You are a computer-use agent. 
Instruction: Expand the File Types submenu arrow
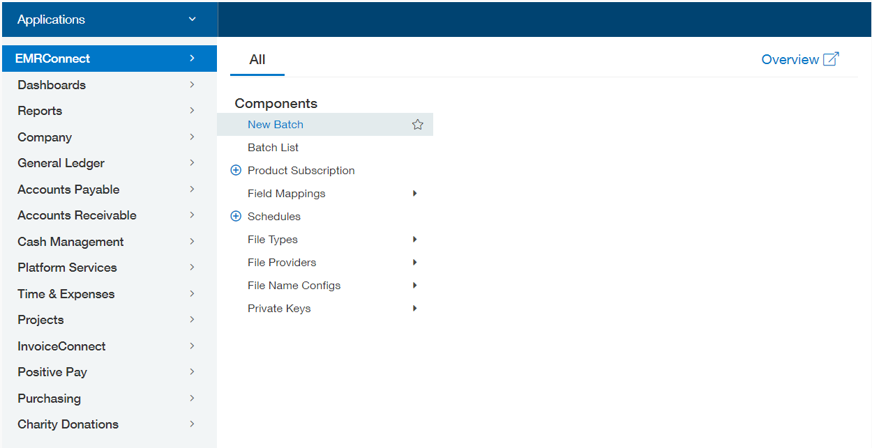(x=414, y=240)
